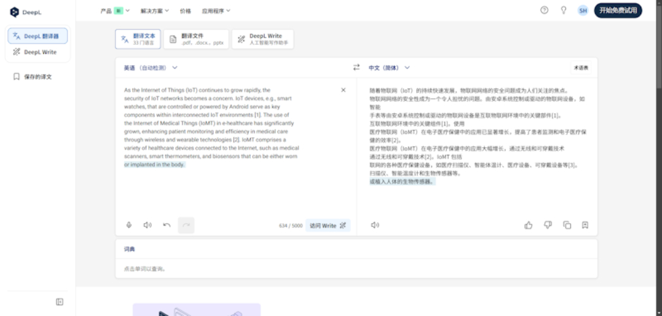Save translation bookmark icon
662x316 pixels.
pyautogui.click(x=585, y=225)
